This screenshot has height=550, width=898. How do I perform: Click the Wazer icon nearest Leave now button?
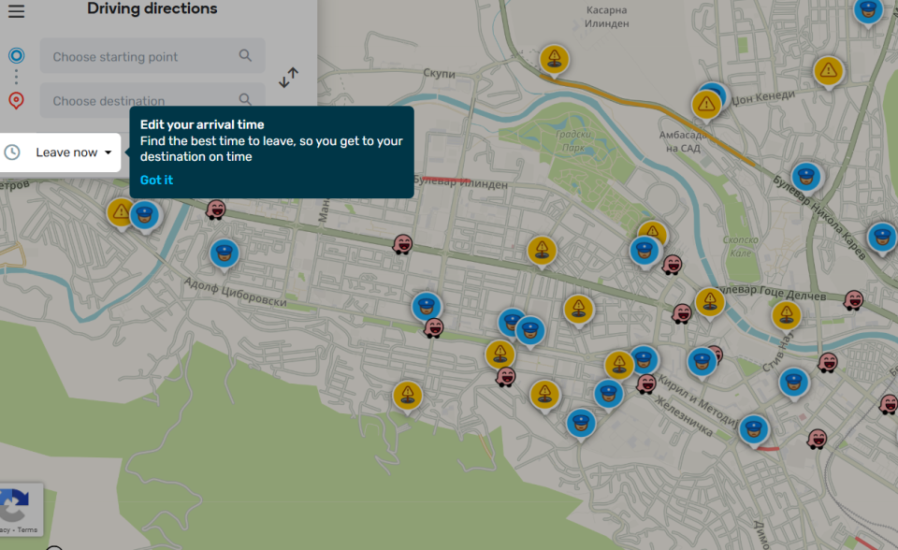[216, 210]
